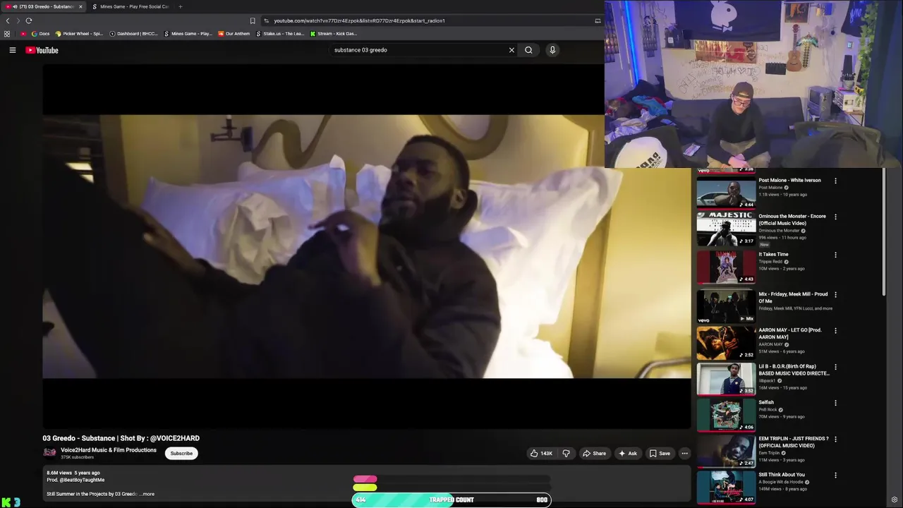Open a new browser tab

point(180,6)
